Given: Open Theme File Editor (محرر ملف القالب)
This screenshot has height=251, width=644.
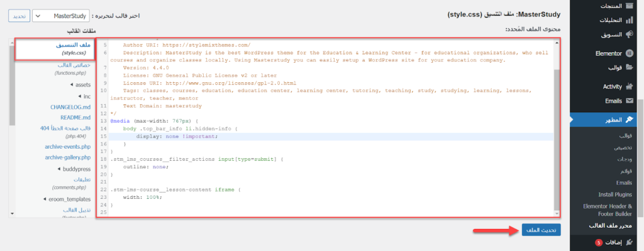Looking at the screenshot, I should [x=611, y=226].
